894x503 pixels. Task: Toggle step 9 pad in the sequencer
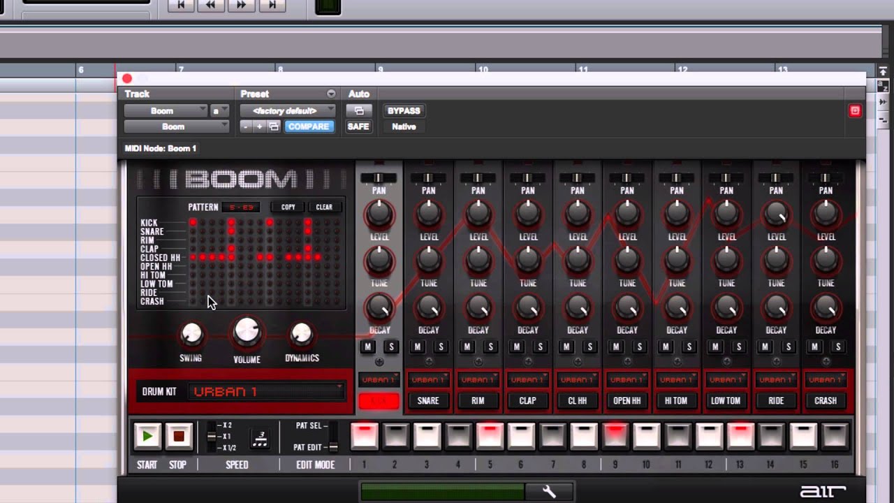pos(615,436)
